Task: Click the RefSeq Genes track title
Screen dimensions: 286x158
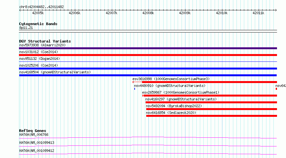Action: (32, 131)
